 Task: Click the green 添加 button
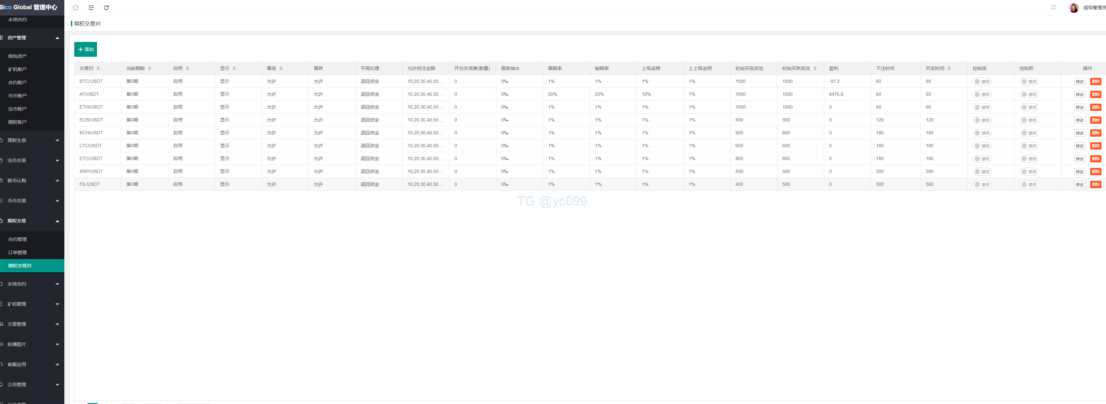(85, 50)
